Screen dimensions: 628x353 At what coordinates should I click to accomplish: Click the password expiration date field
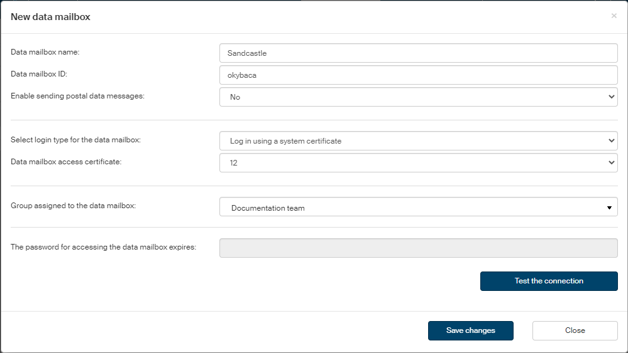click(x=418, y=248)
